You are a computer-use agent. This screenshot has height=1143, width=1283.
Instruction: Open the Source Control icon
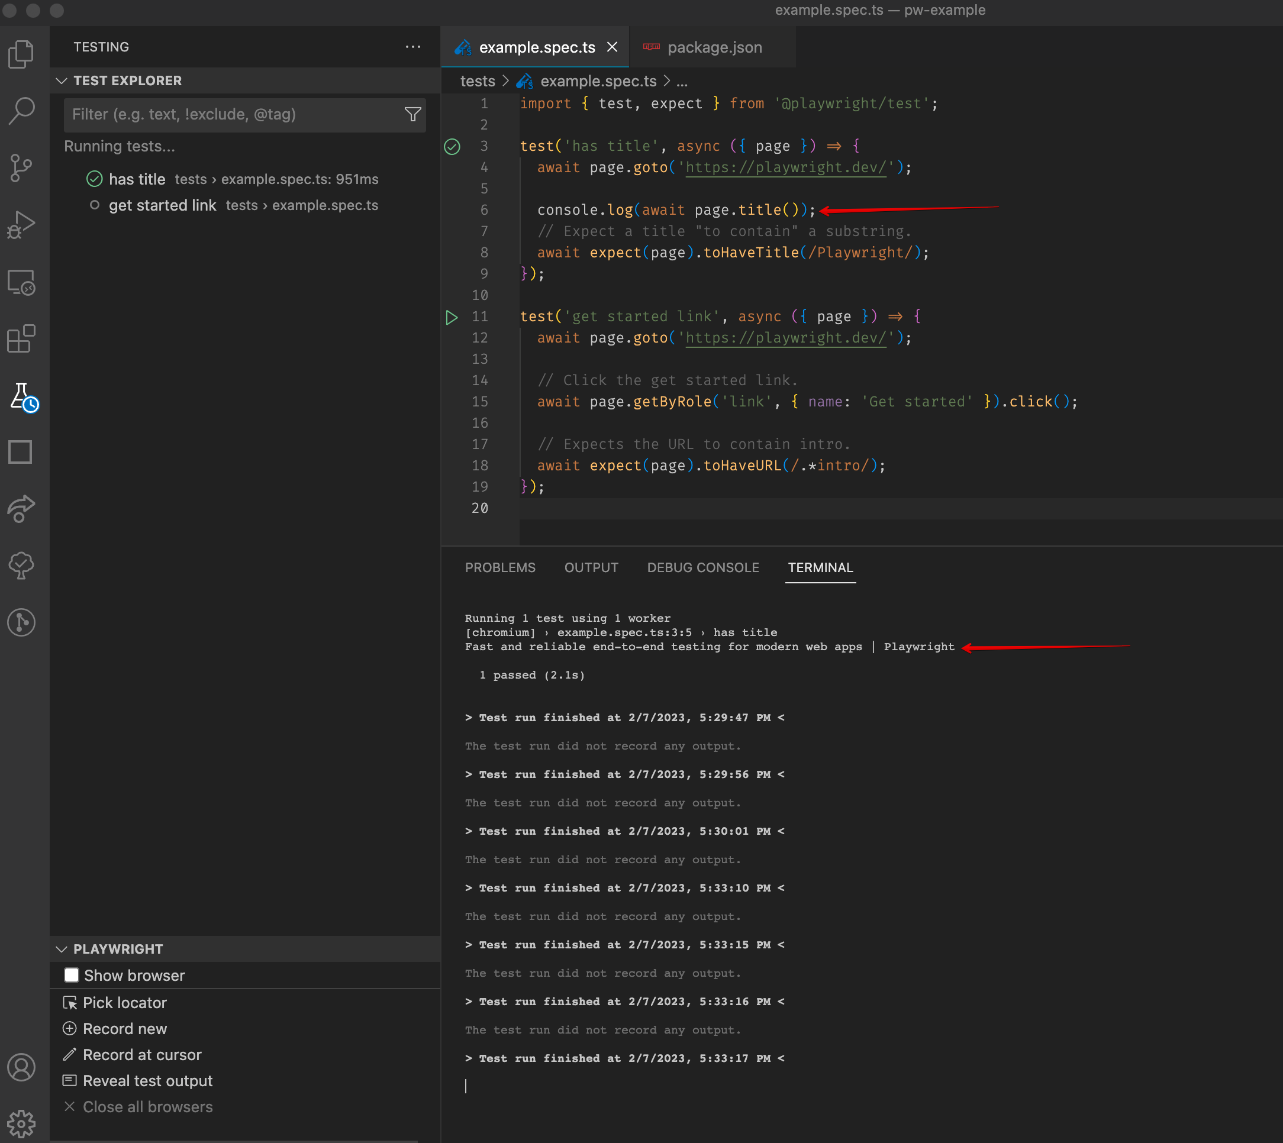pos(21,167)
